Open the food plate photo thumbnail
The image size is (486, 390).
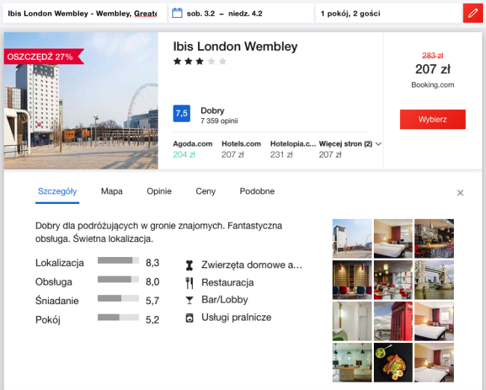(x=393, y=362)
